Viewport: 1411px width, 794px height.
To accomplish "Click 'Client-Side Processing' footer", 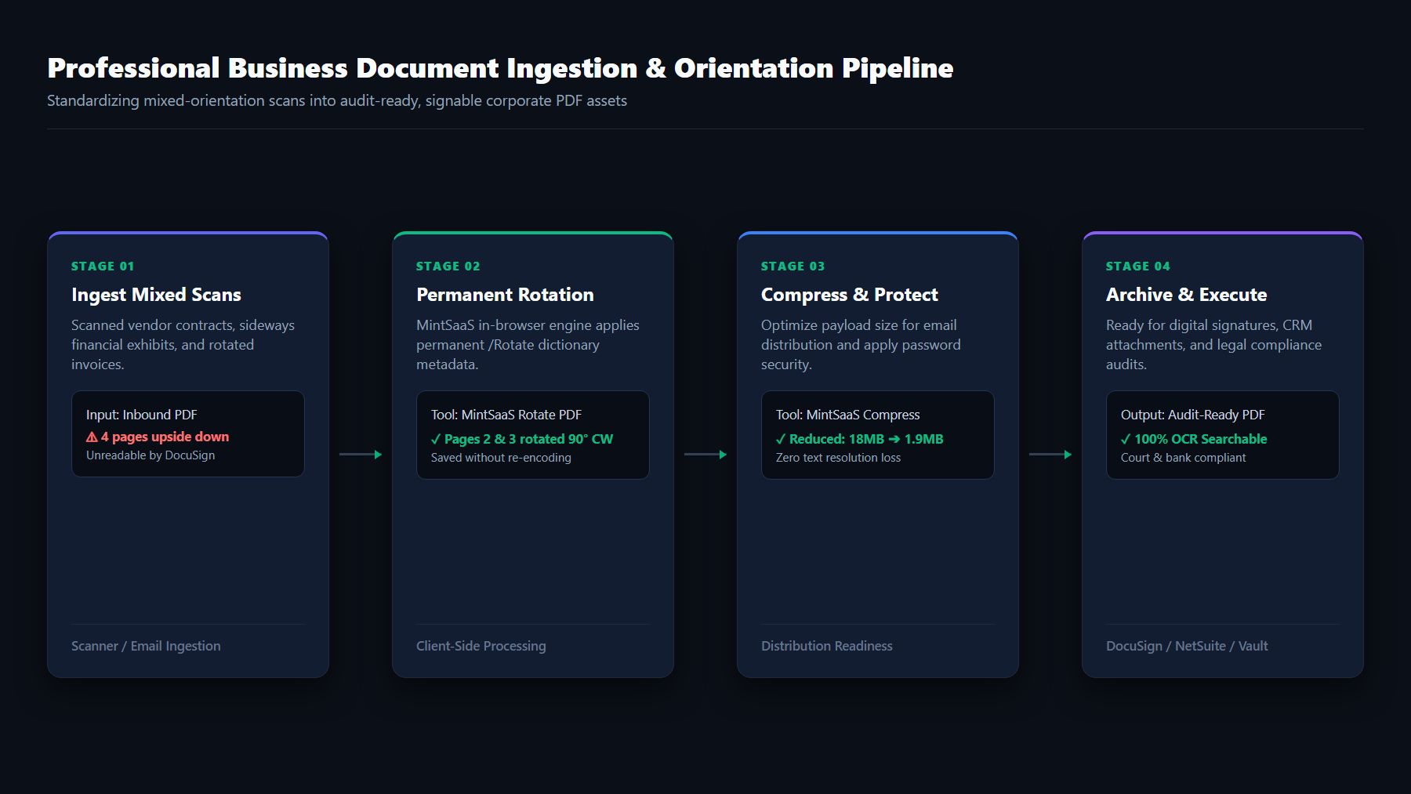I will click(x=481, y=646).
